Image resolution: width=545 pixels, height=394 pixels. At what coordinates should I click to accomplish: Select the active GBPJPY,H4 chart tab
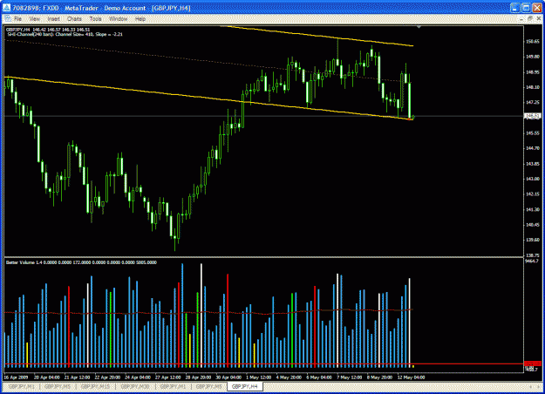coord(245,386)
